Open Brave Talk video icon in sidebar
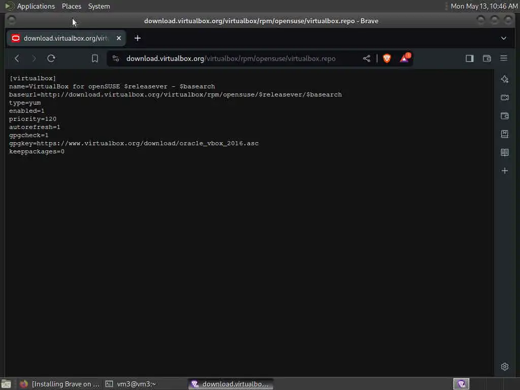 505,97
